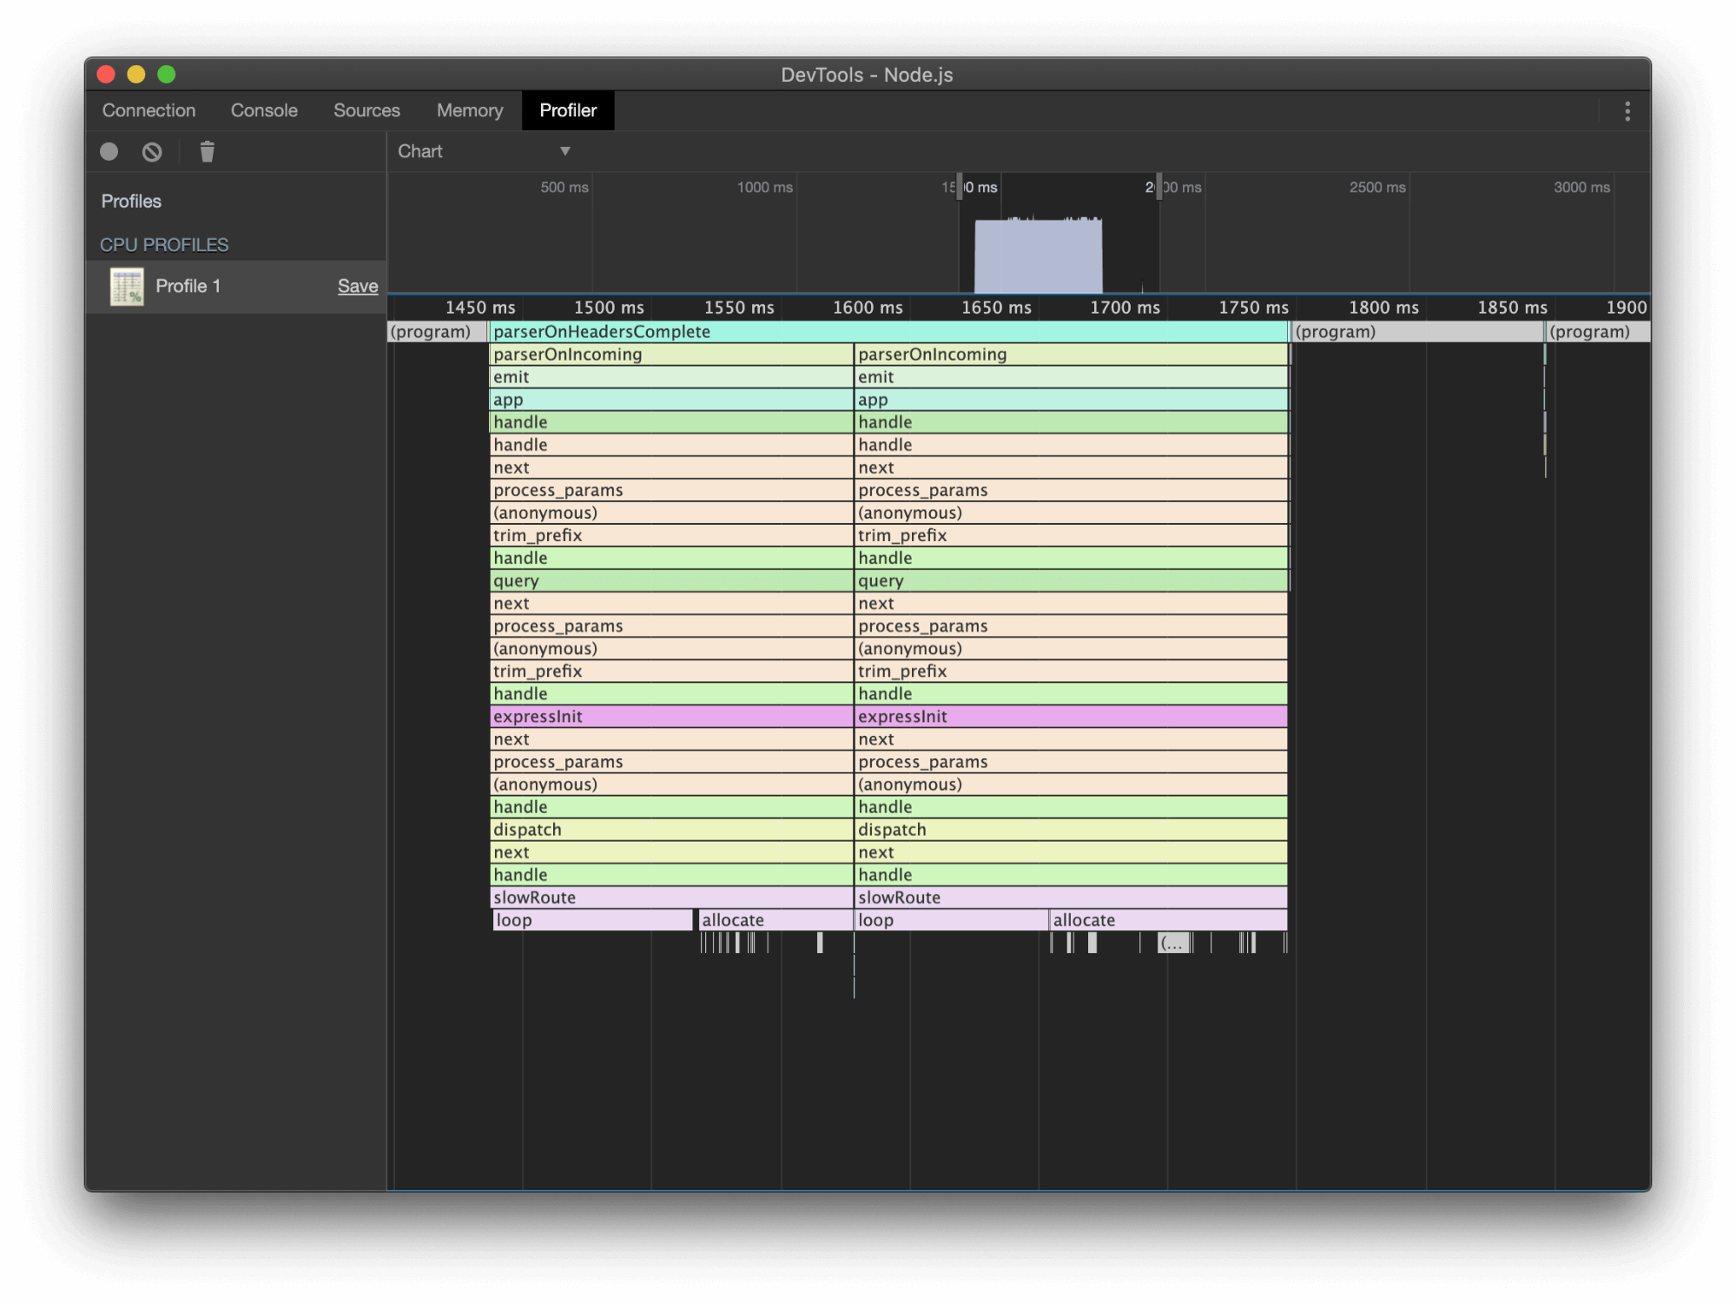Select the parserOnHeadersComplete flame bar
Viewport: 1736px width, 1304px height.
tap(888, 332)
